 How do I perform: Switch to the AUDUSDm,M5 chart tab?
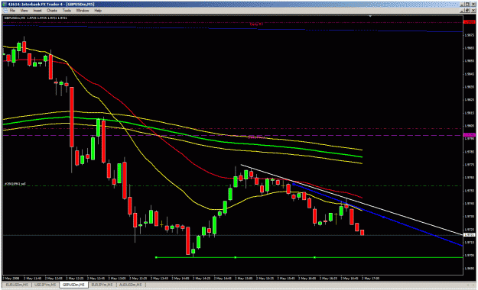click(x=131, y=285)
